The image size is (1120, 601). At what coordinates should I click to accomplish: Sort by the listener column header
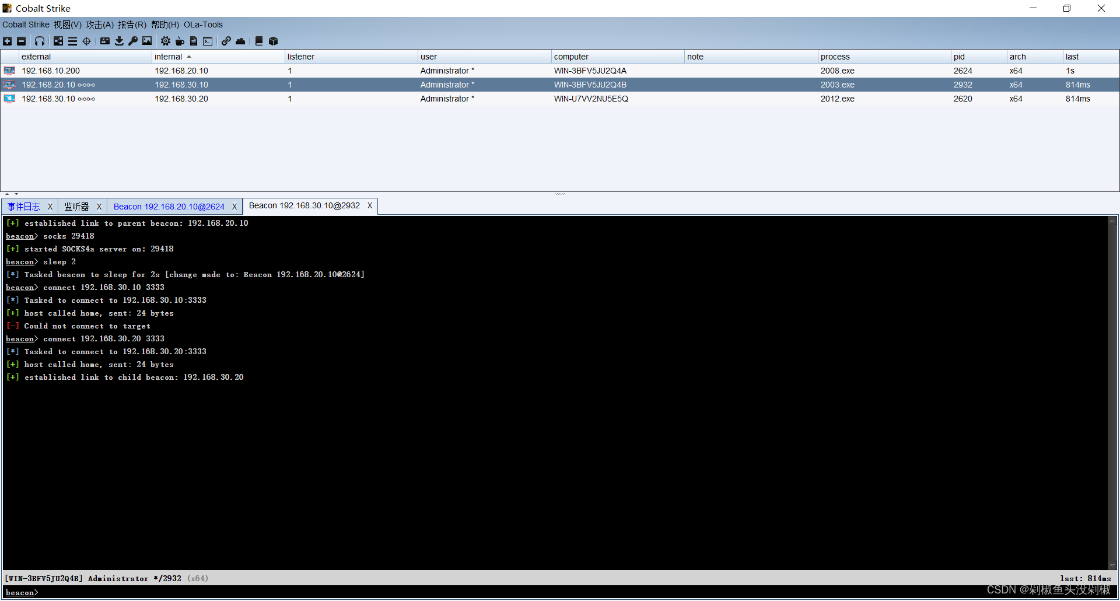click(351, 57)
